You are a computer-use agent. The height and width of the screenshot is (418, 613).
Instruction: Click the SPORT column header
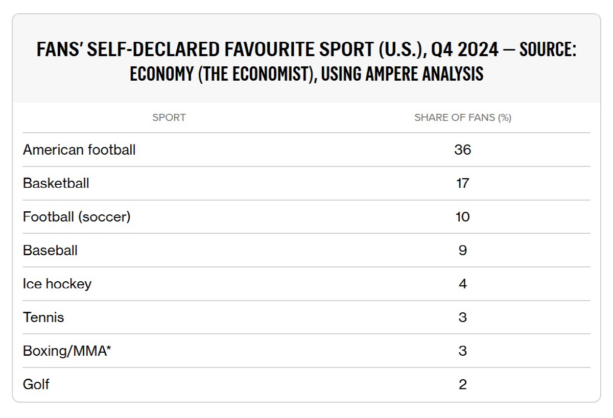pos(169,118)
